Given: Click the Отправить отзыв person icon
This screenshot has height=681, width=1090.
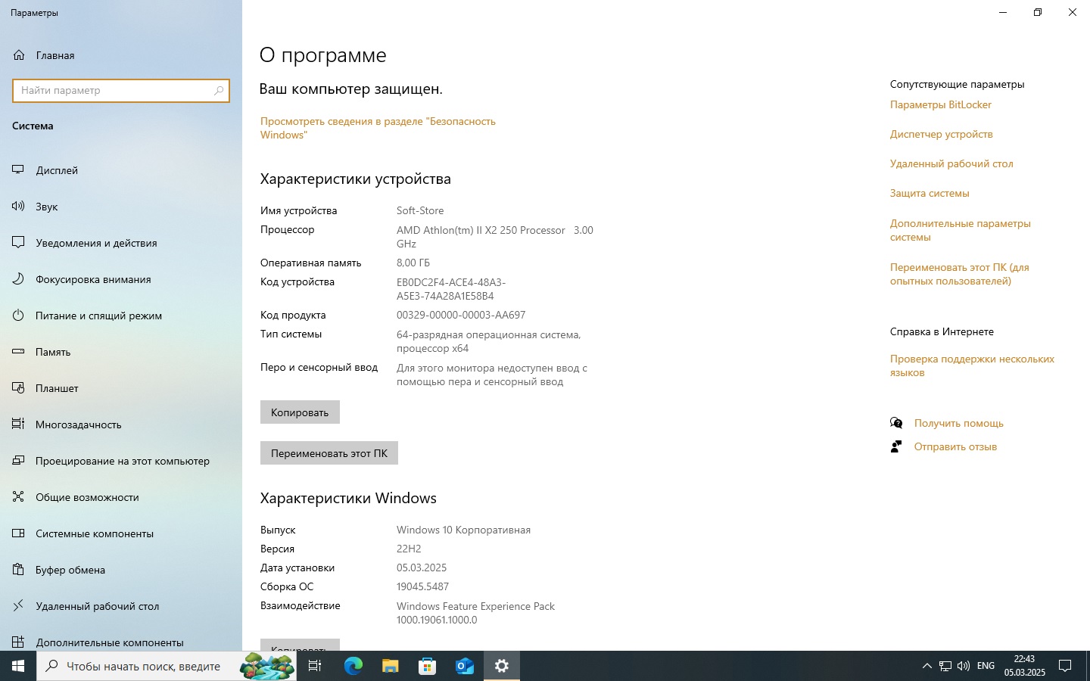Looking at the screenshot, I should [x=896, y=446].
